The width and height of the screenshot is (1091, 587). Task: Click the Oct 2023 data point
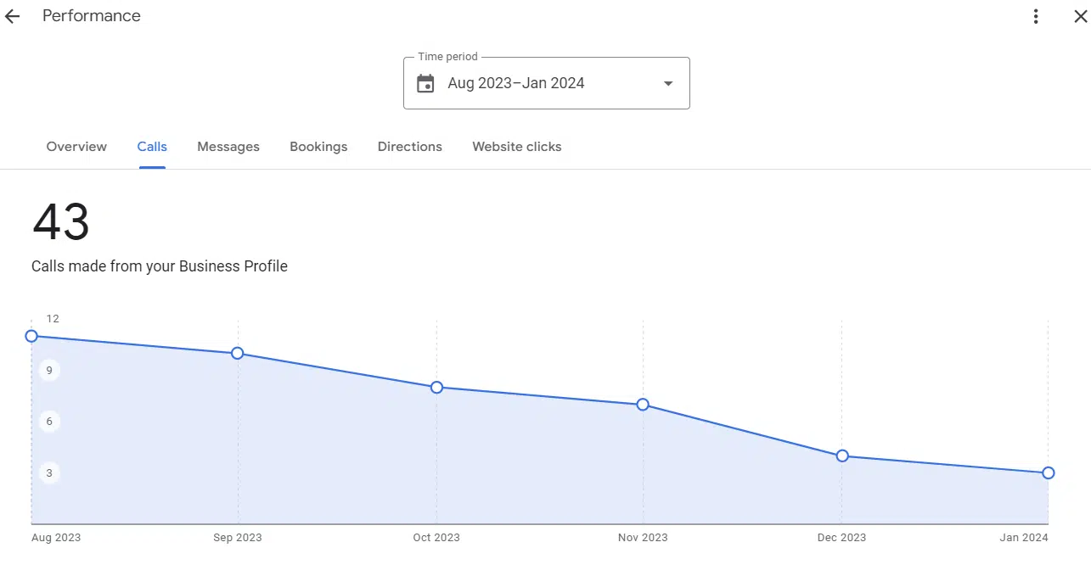click(x=436, y=388)
